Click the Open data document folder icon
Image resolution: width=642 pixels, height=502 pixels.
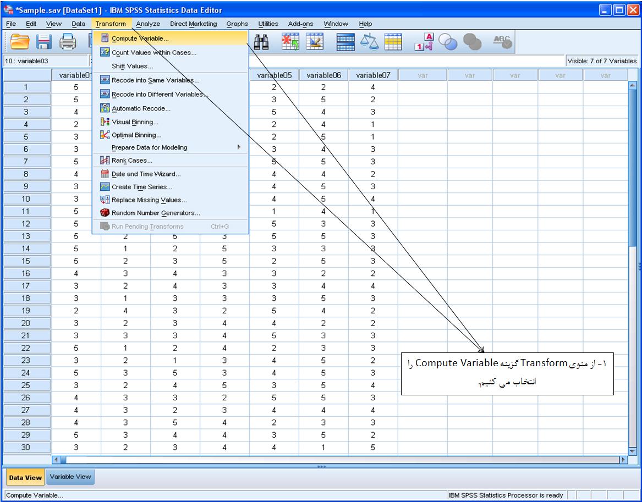[20, 42]
